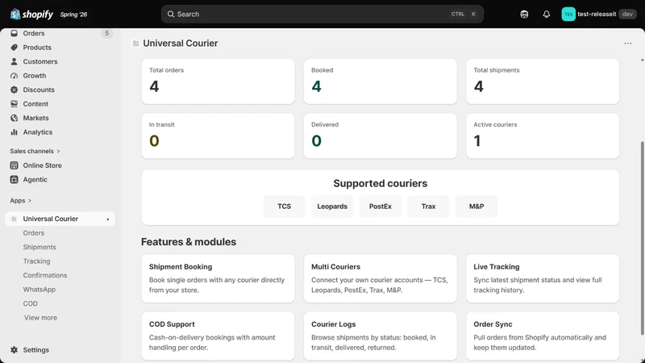Open the Courier Logs feature card
Screen dimensions: 645x363
pos(380,336)
